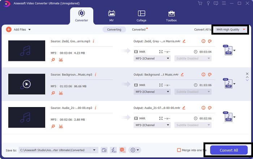
Task: Open MP3-2Channel audio dropdown for Zedd file
Action: click(x=152, y=58)
